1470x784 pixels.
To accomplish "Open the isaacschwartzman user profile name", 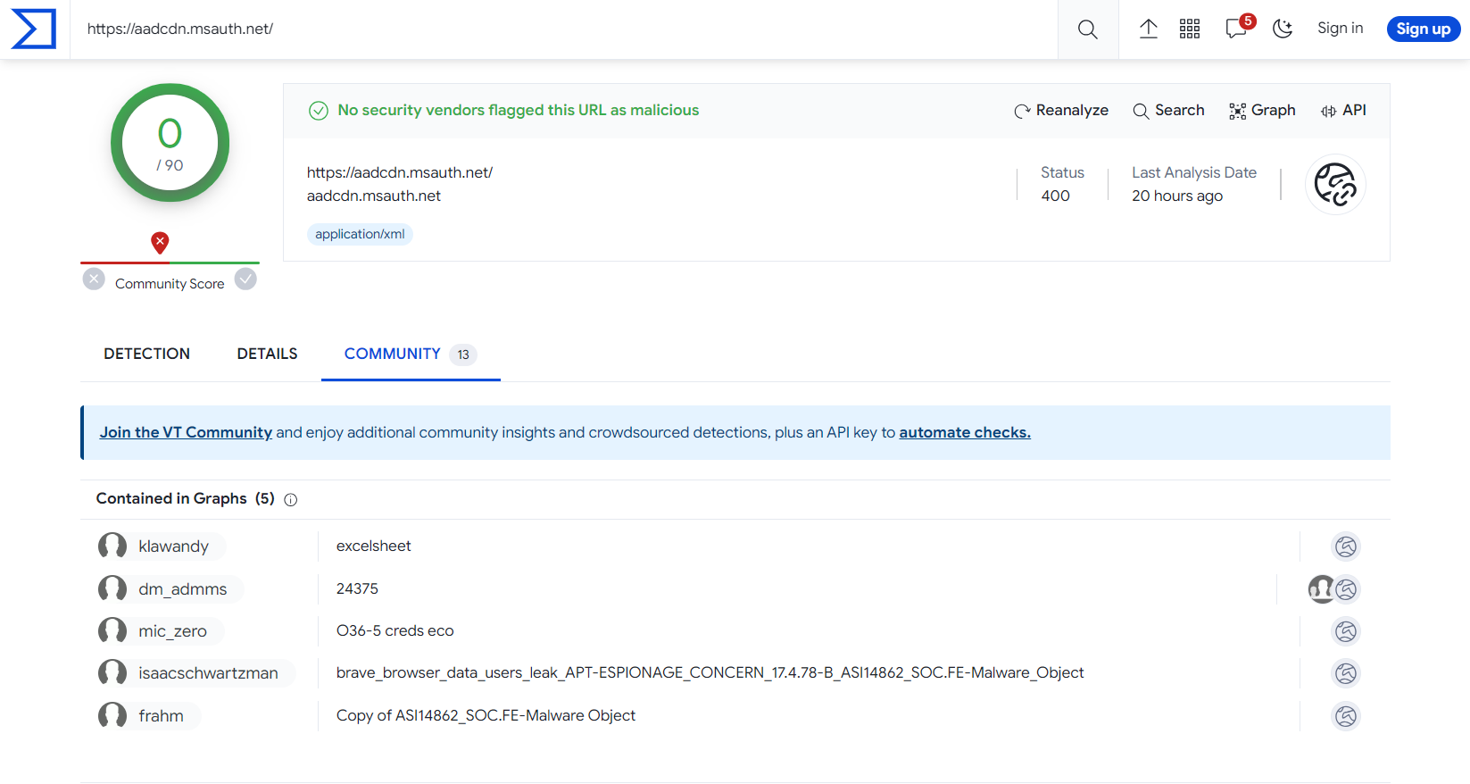I will [x=208, y=673].
